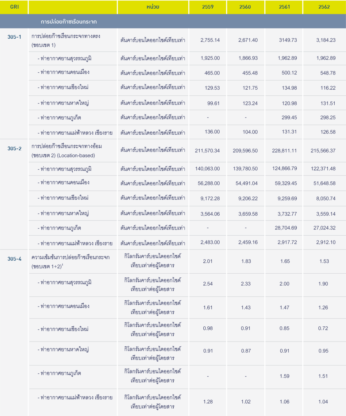Viewport: 346px width, 416px height.
Task: Click the (ขอบเขต 2) (Location-based) row label
Action: pos(63,155)
